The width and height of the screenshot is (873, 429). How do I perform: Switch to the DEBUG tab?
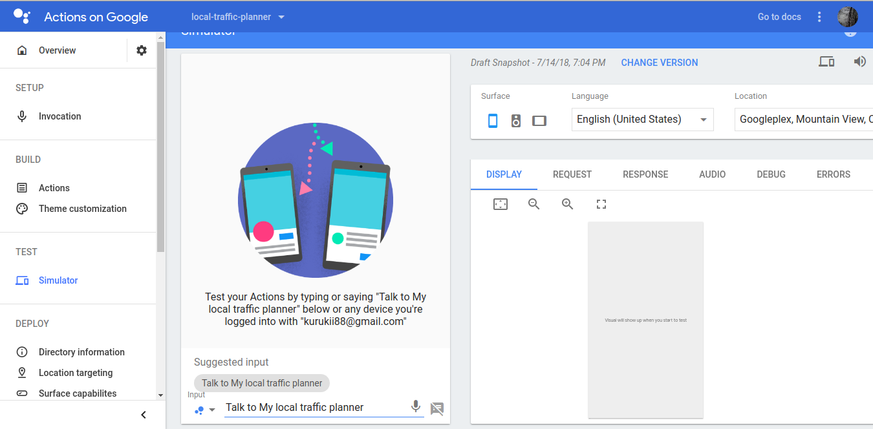pyautogui.click(x=771, y=174)
